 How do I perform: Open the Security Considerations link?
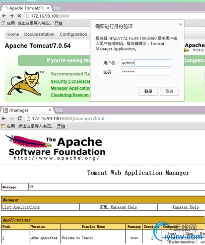pyautogui.click(x=71, y=81)
